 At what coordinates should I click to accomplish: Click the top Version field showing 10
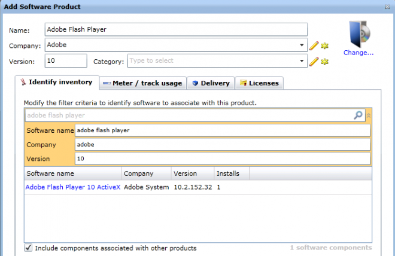coord(66,60)
